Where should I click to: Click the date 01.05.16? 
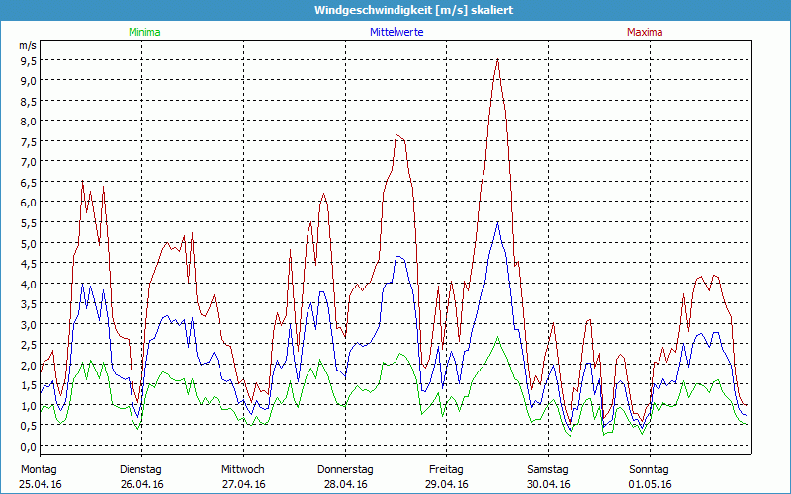pos(651,484)
